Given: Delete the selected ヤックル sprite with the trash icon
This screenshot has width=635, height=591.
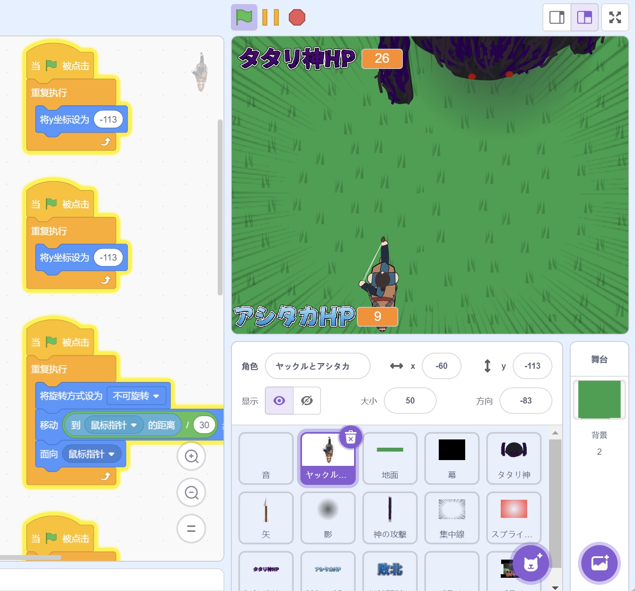Looking at the screenshot, I should pos(350,437).
